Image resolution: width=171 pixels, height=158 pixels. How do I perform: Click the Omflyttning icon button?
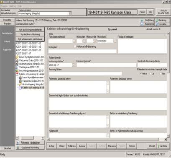pos(147,20)
